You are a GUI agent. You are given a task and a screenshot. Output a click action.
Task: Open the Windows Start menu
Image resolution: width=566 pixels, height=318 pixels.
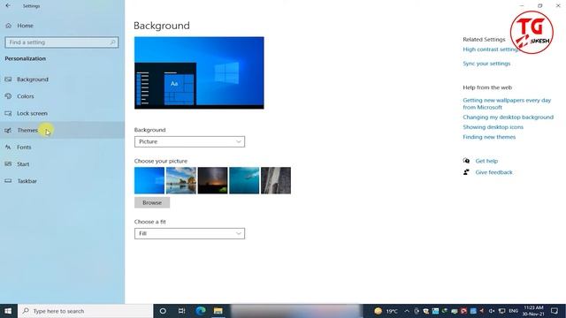[9, 311]
